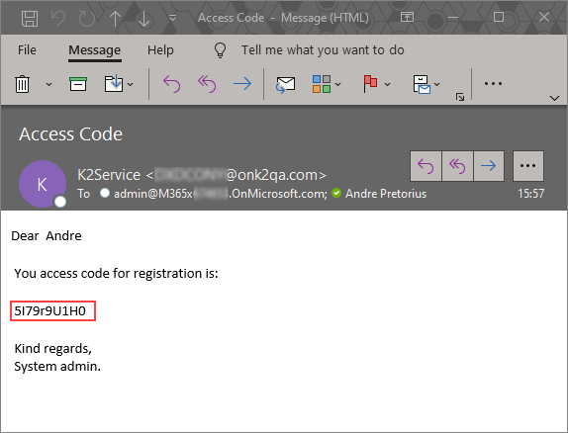Open Ribbon Display Options in the title bar
Screen dimensions: 568x433
click(x=407, y=17)
